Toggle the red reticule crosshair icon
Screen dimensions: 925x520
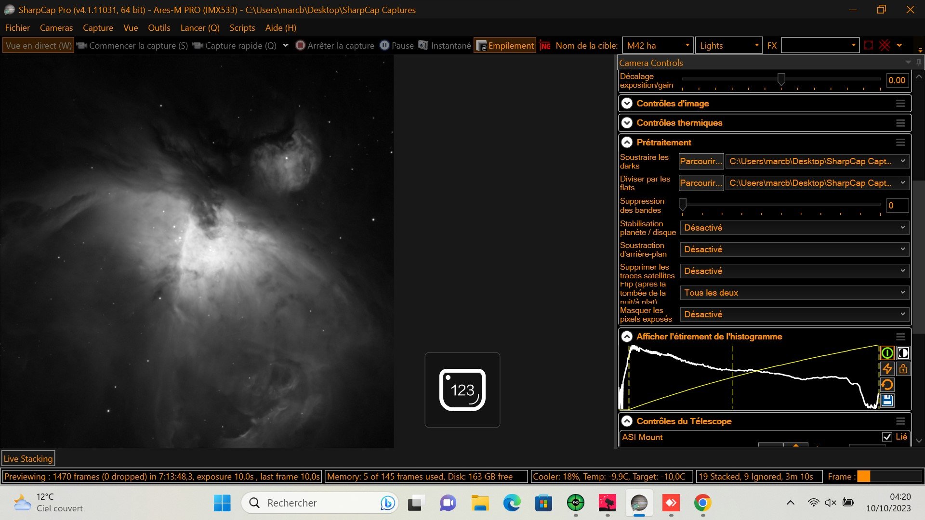[885, 45]
